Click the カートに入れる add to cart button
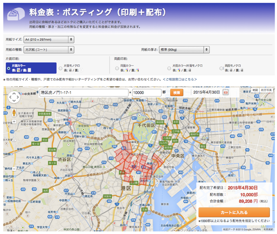This screenshot has height=234, width=277. 234,212
